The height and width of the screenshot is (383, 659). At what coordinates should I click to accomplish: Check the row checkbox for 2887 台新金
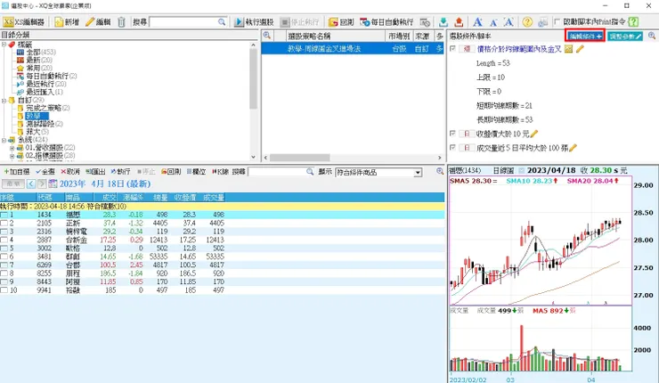pos(4,240)
